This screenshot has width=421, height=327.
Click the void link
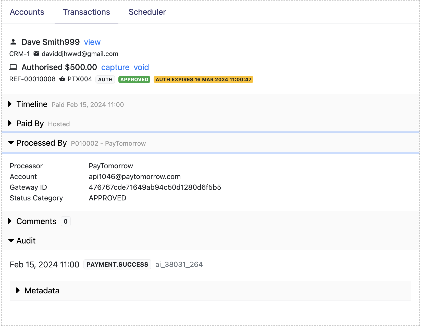(141, 67)
